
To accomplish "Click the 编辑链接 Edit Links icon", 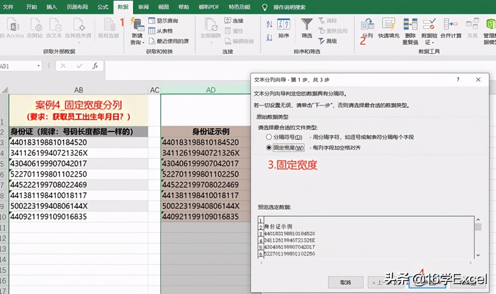I will [228, 41].
